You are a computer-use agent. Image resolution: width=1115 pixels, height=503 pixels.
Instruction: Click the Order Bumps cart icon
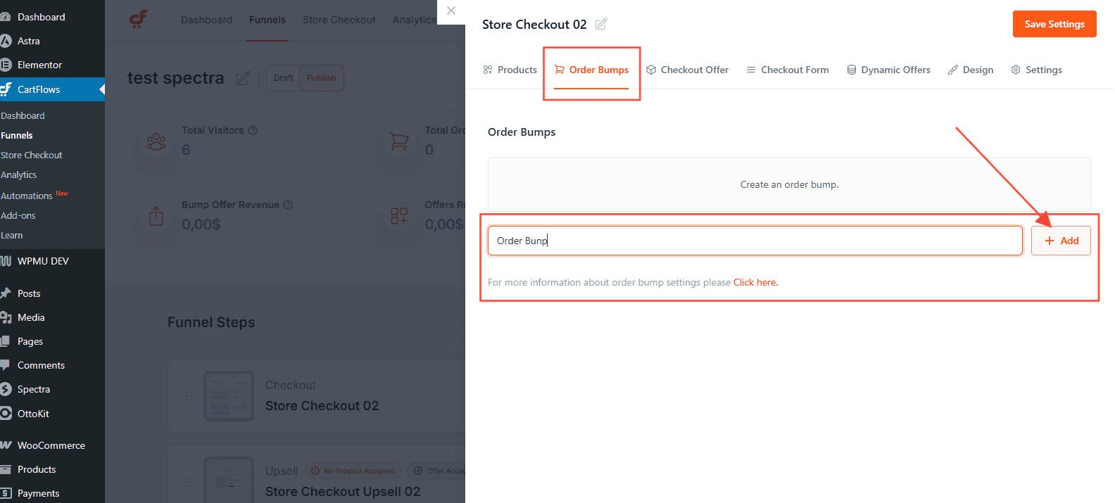point(560,70)
